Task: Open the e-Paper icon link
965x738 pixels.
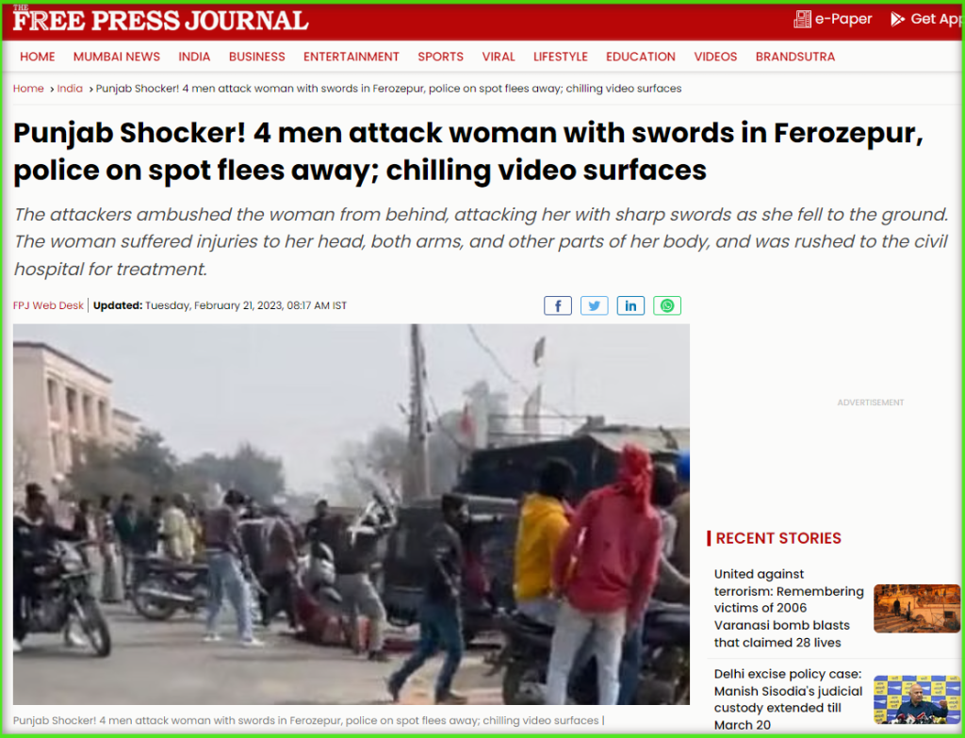Action: tap(802, 19)
